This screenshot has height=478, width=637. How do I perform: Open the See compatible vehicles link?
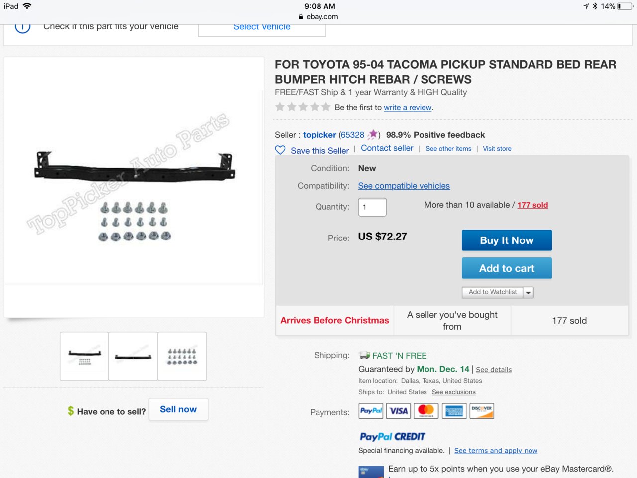(404, 186)
